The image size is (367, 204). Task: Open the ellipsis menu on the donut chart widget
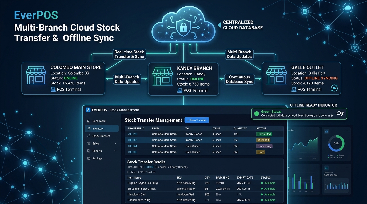click(x=347, y=130)
